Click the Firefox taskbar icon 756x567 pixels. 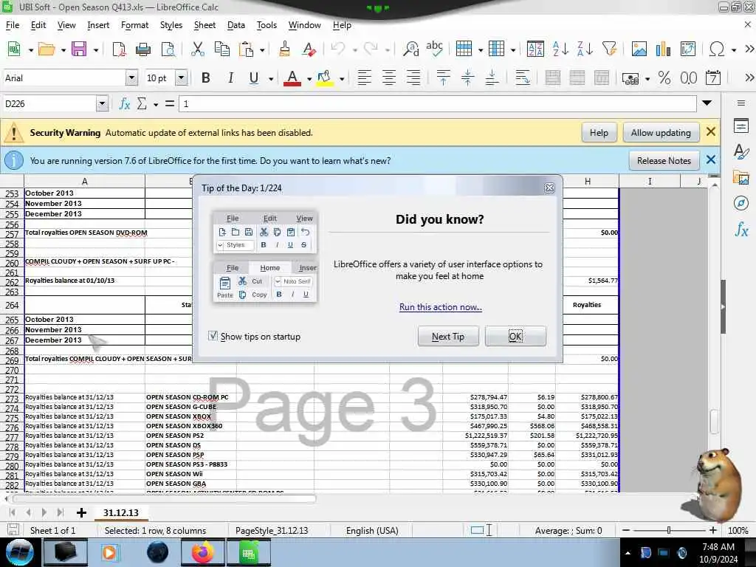(203, 552)
